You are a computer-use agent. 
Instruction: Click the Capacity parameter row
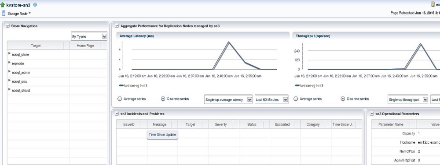406,133
